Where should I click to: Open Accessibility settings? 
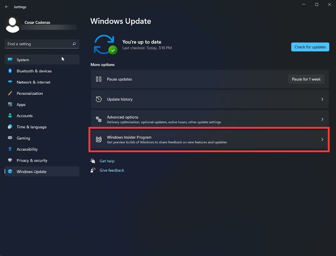pyautogui.click(x=42, y=149)
